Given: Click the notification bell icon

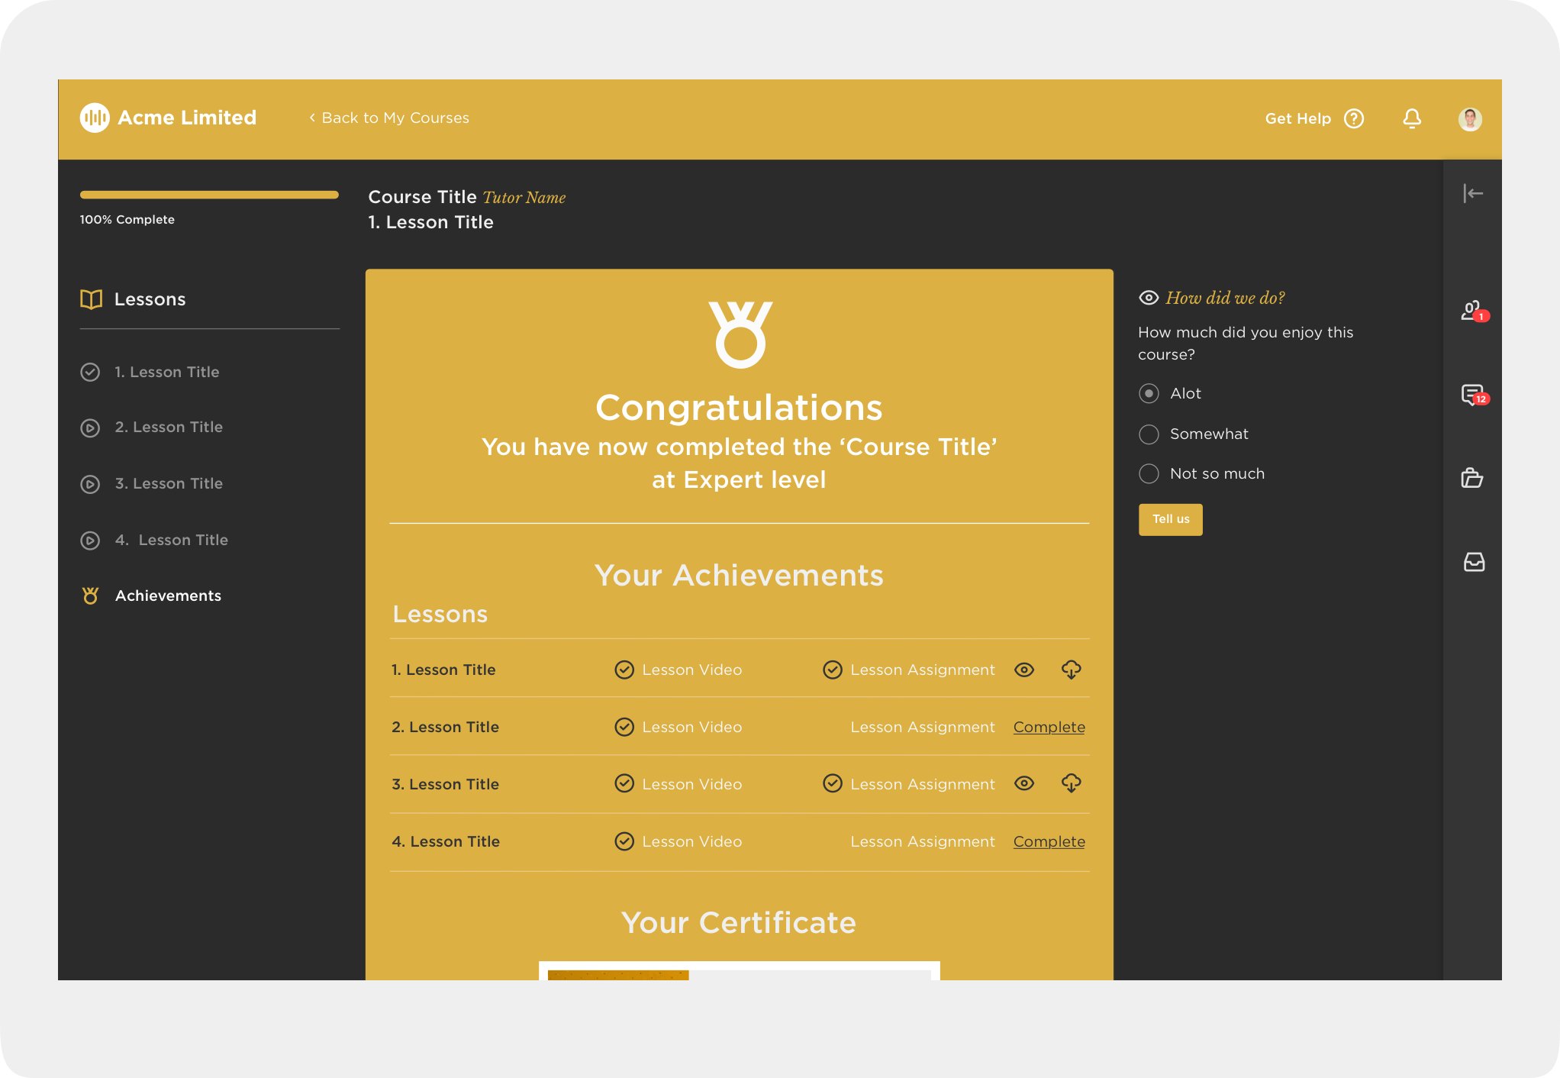Looking at the screenshot, I should pyautogui.click(x=1412, y=118).
